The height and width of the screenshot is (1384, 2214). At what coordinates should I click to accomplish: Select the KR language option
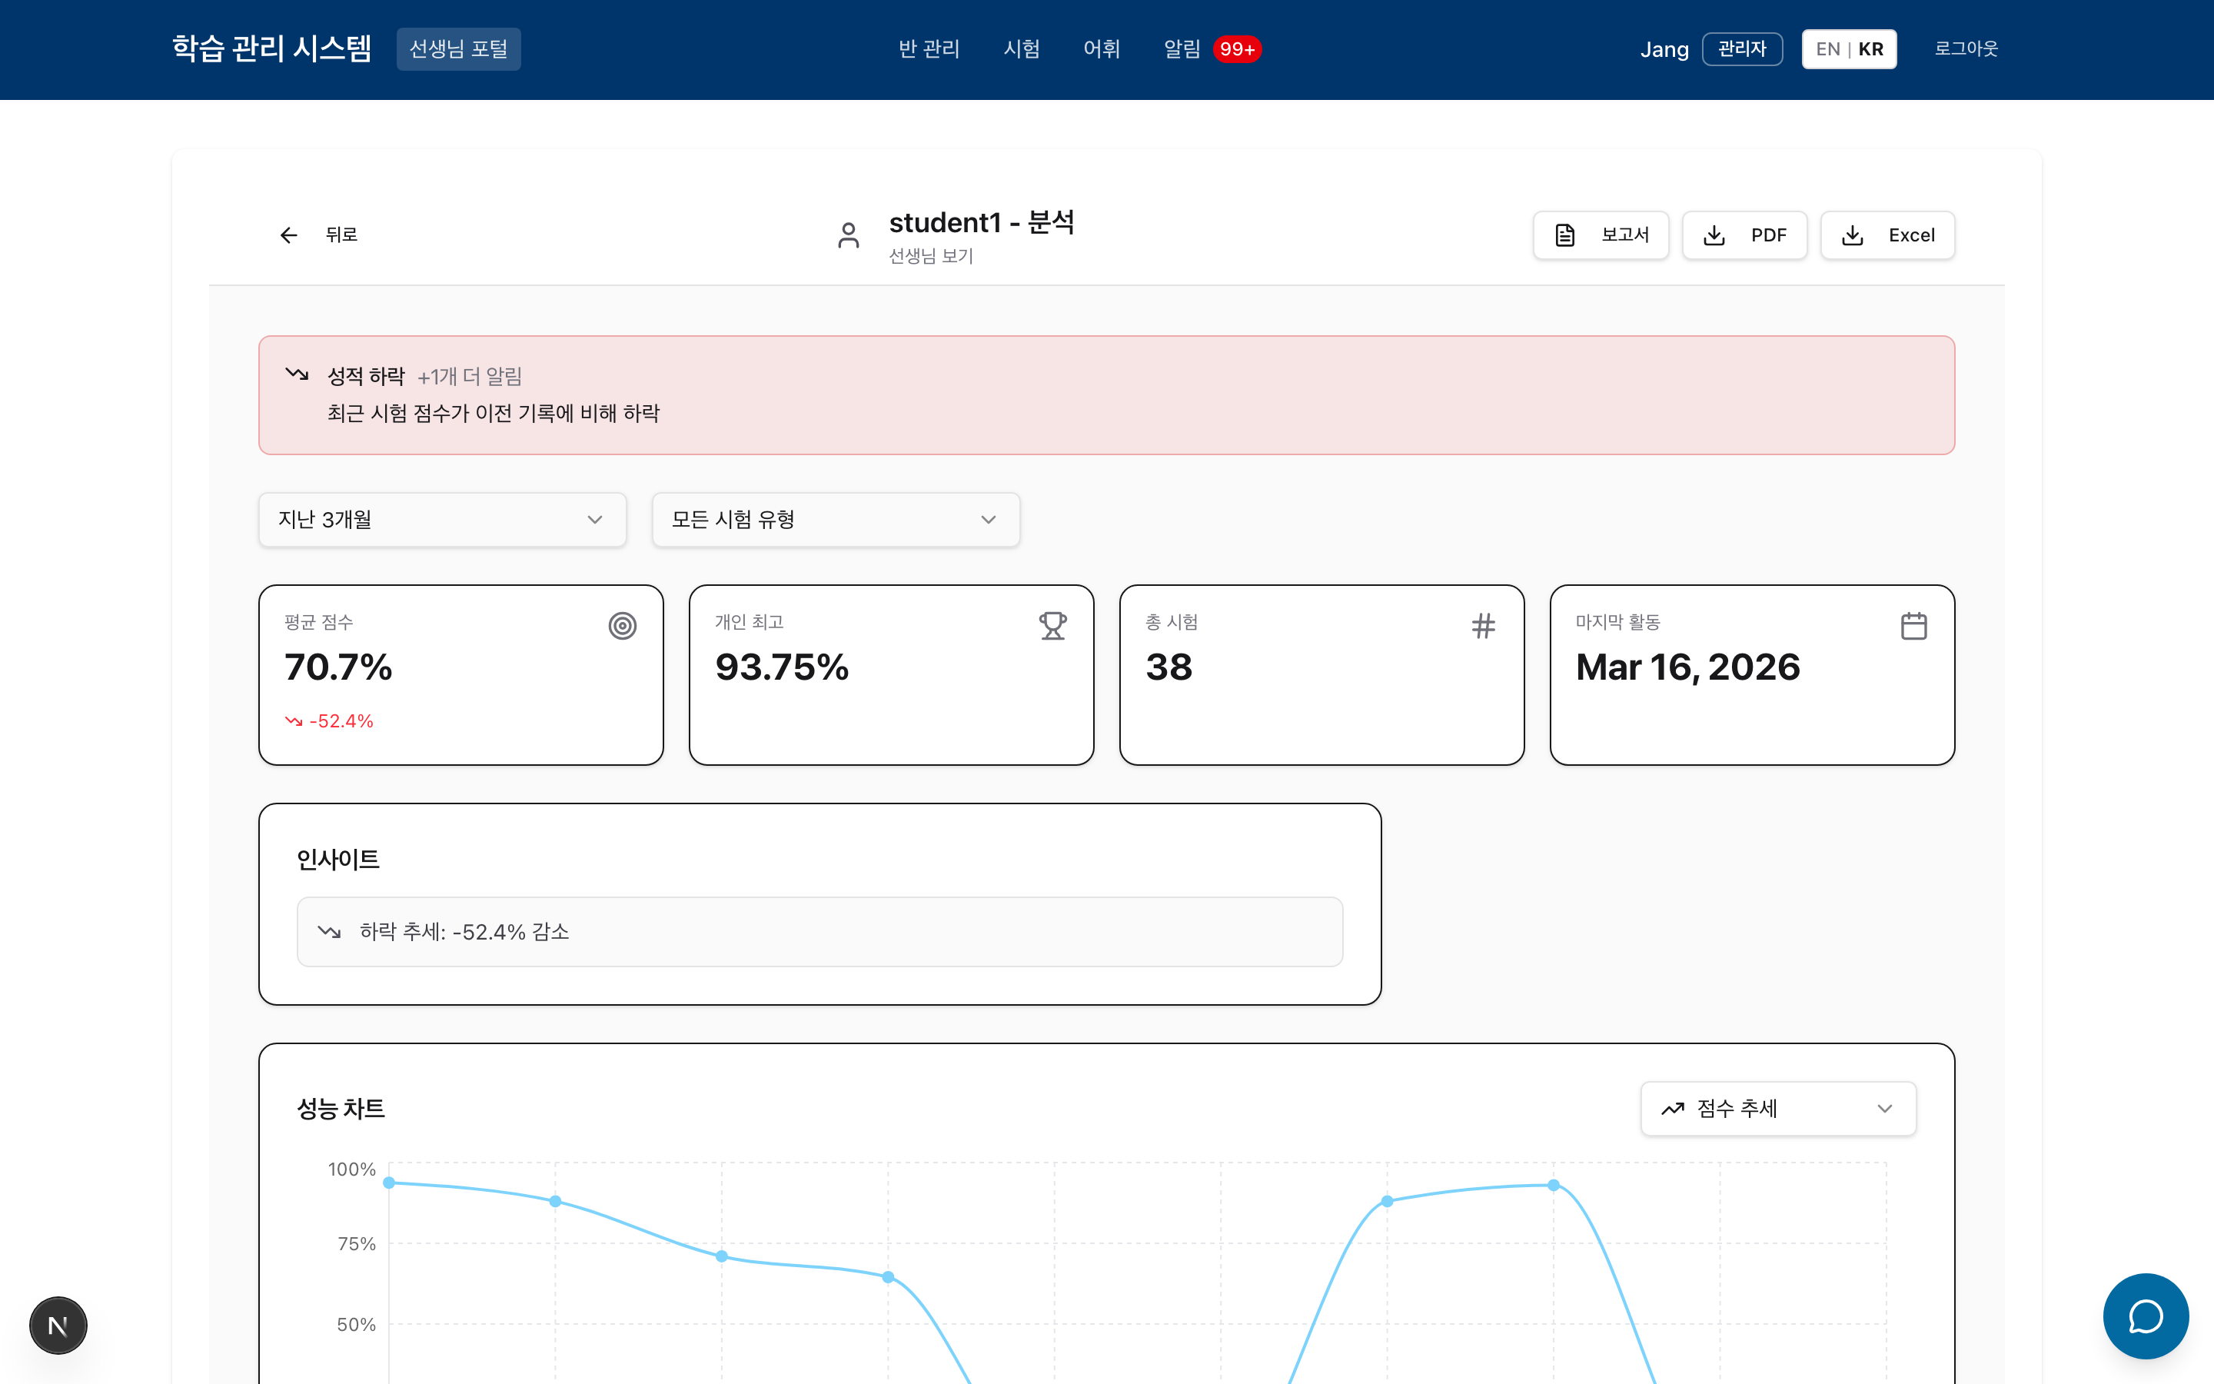(1871, 48)
